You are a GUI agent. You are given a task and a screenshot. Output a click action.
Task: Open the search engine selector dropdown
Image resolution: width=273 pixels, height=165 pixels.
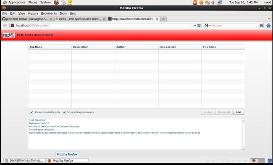207,25
